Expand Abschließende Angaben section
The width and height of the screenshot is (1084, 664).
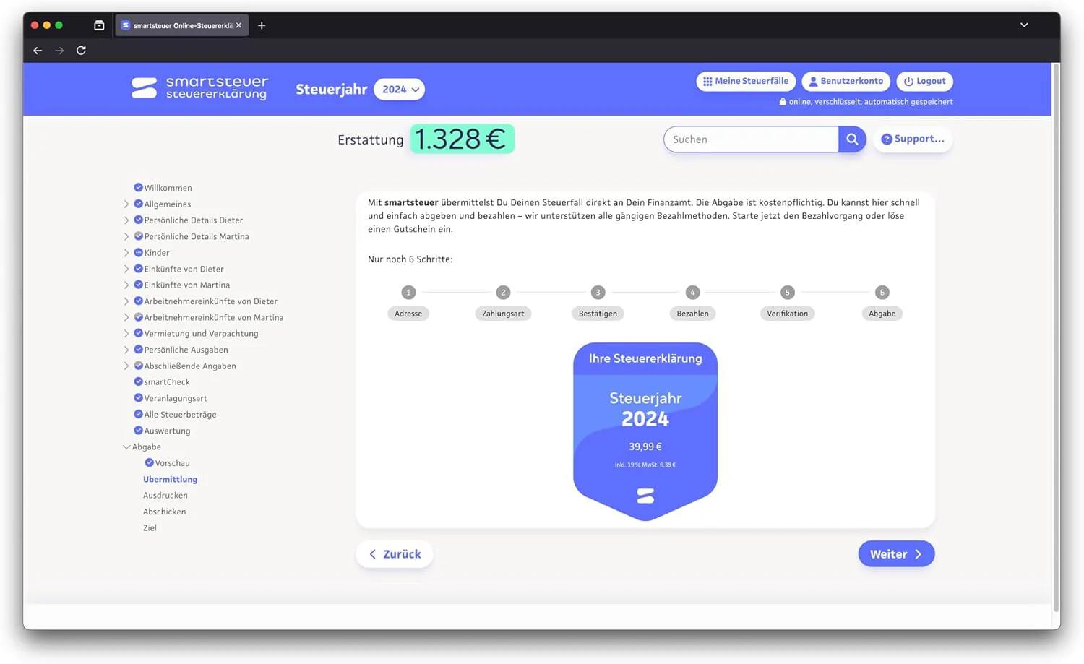[x=126, y=366]
